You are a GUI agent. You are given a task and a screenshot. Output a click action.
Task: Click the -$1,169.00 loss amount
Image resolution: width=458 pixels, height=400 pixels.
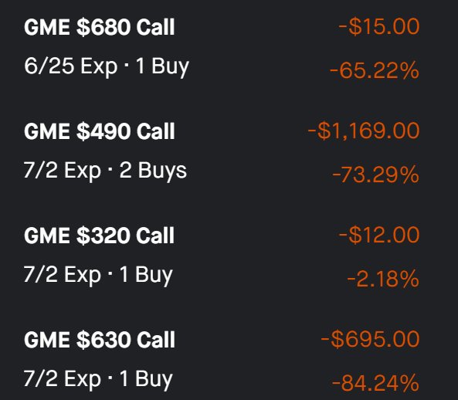[364, 131]
